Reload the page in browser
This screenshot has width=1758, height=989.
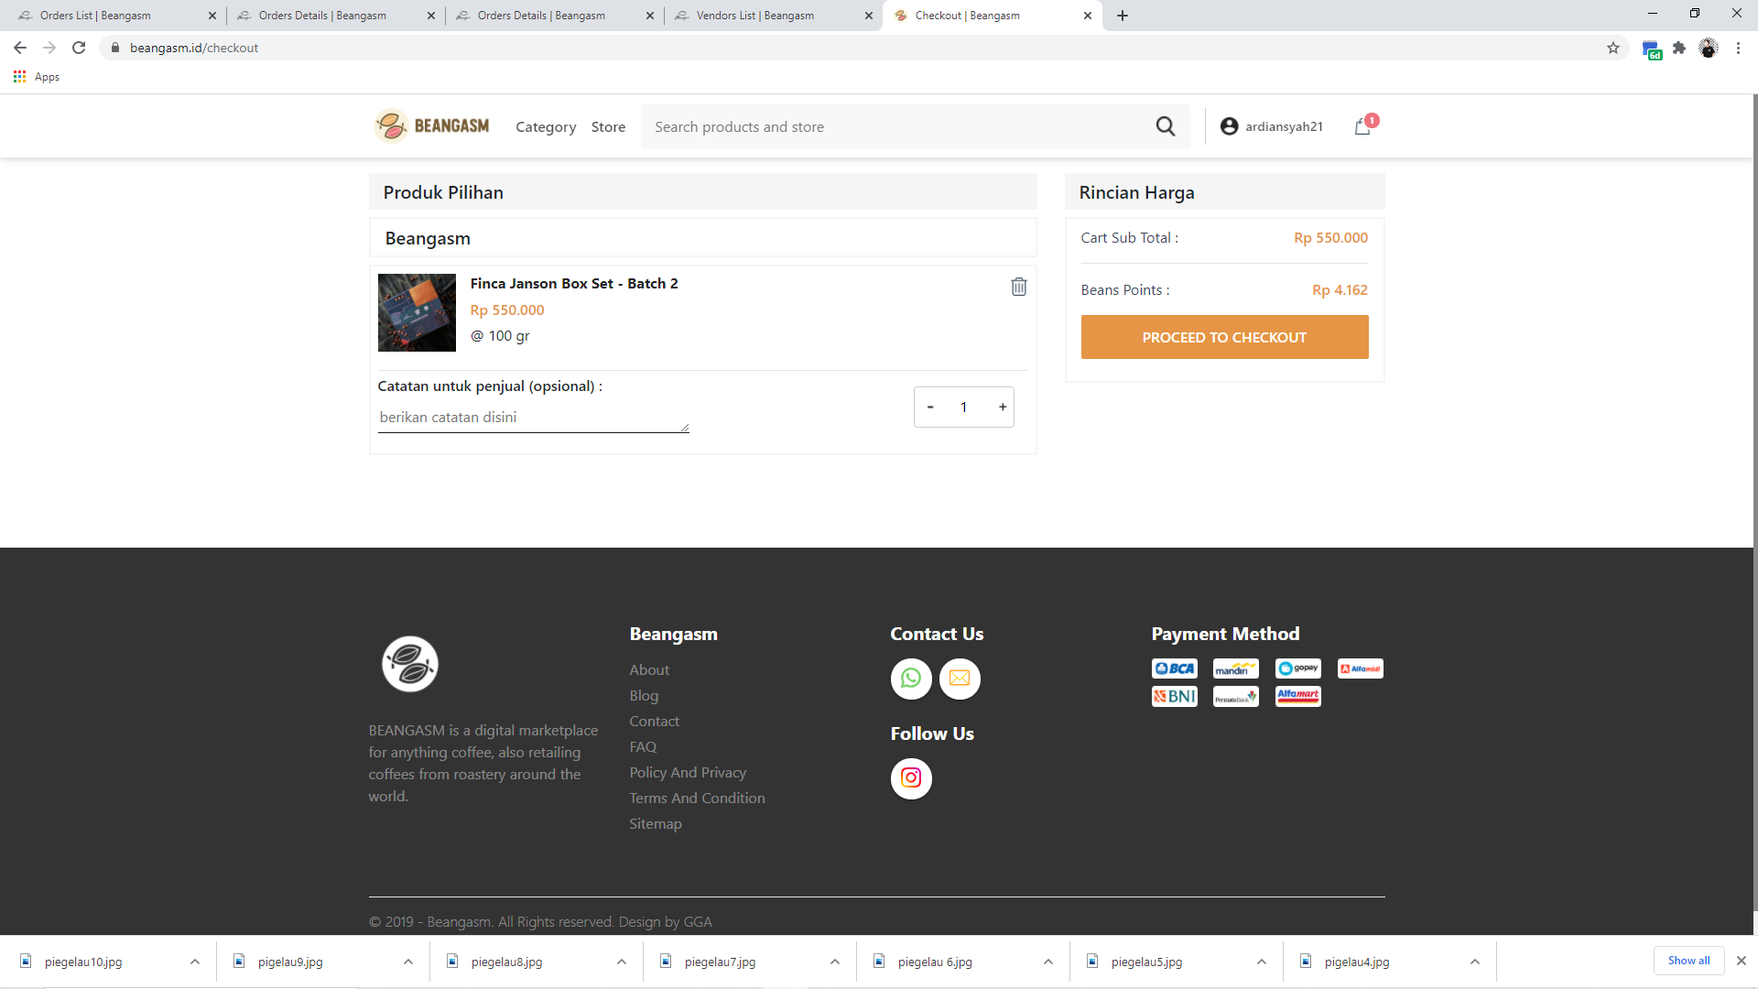(x=79, y=48)
